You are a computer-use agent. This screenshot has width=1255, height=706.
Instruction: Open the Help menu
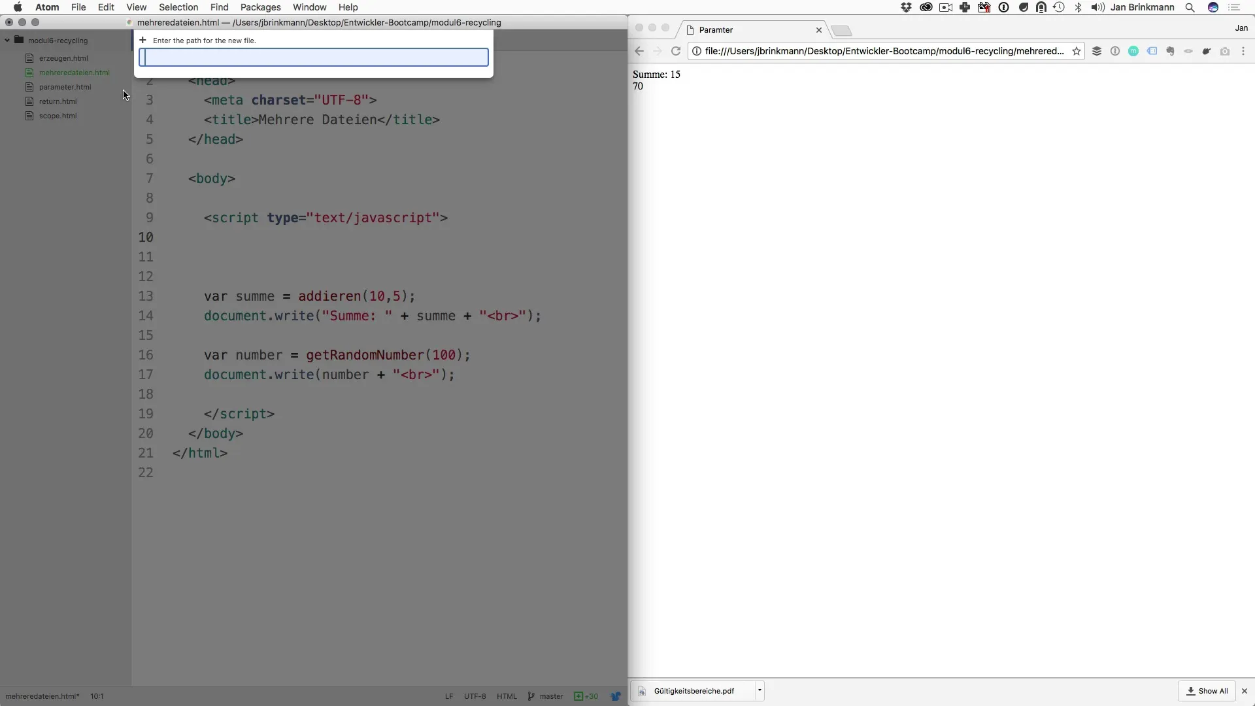click(348, 7)
